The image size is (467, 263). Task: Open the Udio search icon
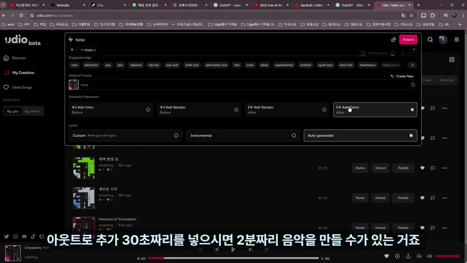coord(430,39)
